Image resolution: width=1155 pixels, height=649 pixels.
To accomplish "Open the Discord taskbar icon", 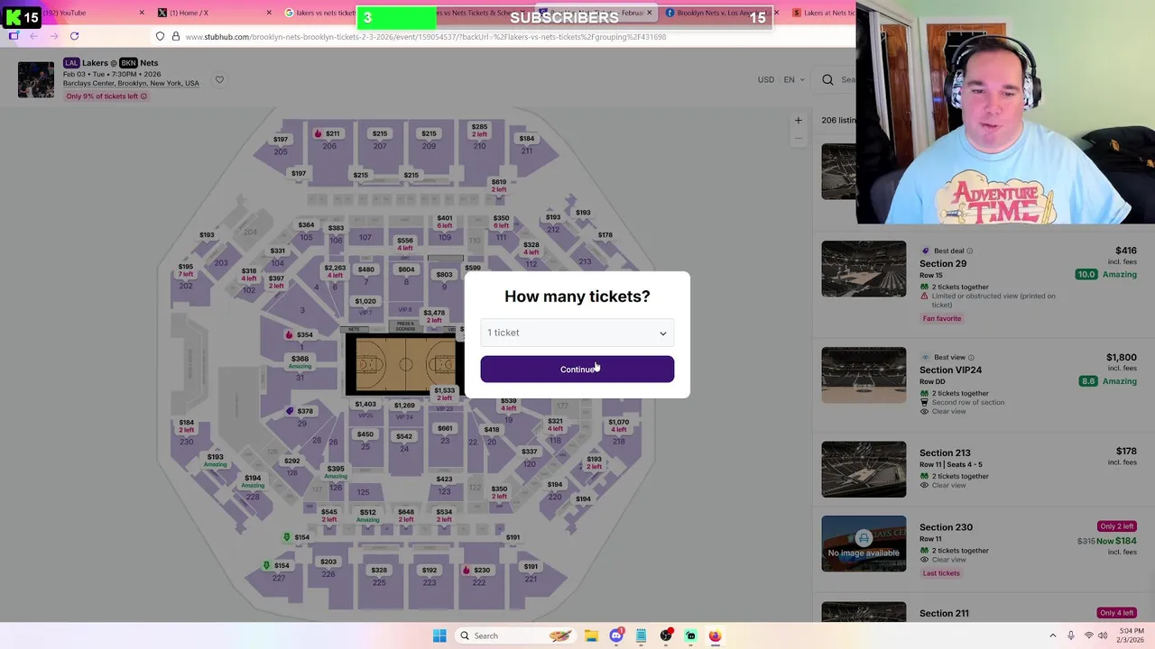I will (616, 635).
